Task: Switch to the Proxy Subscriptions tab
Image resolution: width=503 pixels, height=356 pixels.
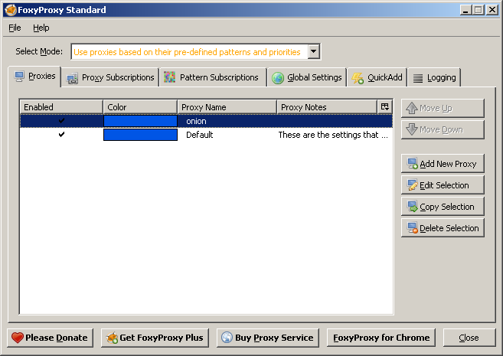Action: (x=110, y=77)
